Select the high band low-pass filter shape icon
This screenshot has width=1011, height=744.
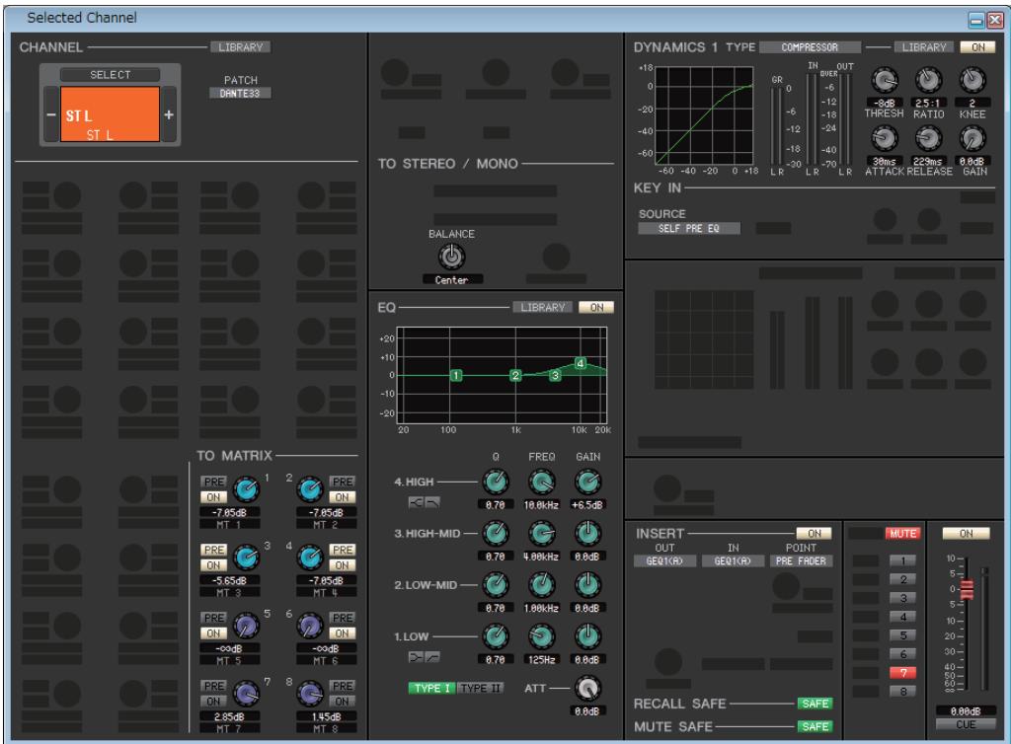point(432,503)
